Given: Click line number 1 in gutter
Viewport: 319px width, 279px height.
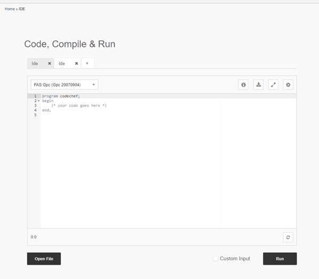Looking at the screenshot, I should pyautogui.click(x=35, y=96).
